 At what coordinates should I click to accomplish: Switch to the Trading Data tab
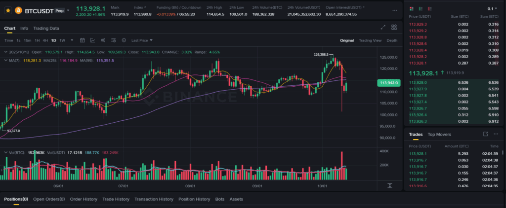pyautogui.click(x=46, y=28)
